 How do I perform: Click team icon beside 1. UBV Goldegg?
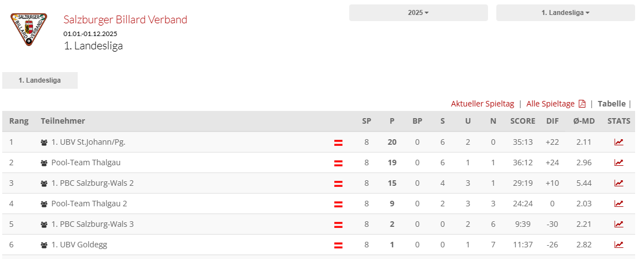point(44,245)
